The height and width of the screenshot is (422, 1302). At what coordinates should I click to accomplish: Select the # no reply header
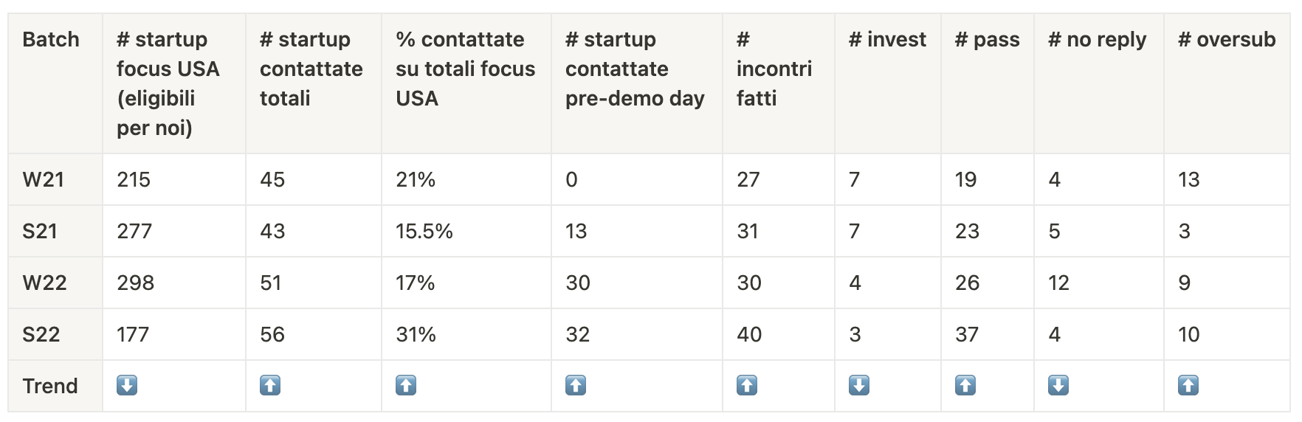pyautogui.click(x=1098, y=39)
